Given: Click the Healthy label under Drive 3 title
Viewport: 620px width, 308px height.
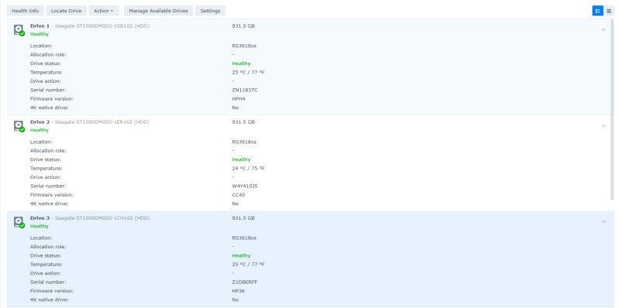Looking at the screenshot, I should click(x=40, y=226).
